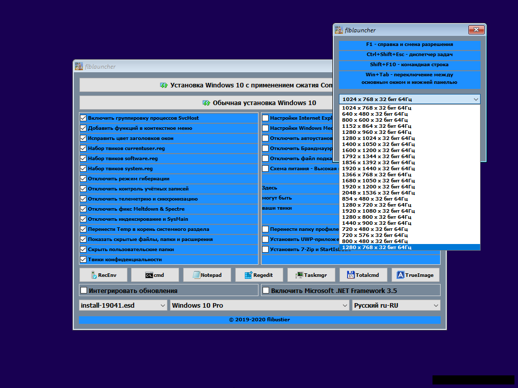Enable Включить Microsoft .NET Framework 3.5
Viewport: 518px width, 388px height.
pyautogui.click(x=266, y=290)
